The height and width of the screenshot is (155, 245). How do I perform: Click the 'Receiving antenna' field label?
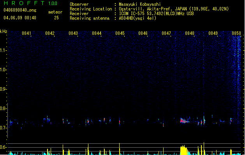[x=90, y=18]
